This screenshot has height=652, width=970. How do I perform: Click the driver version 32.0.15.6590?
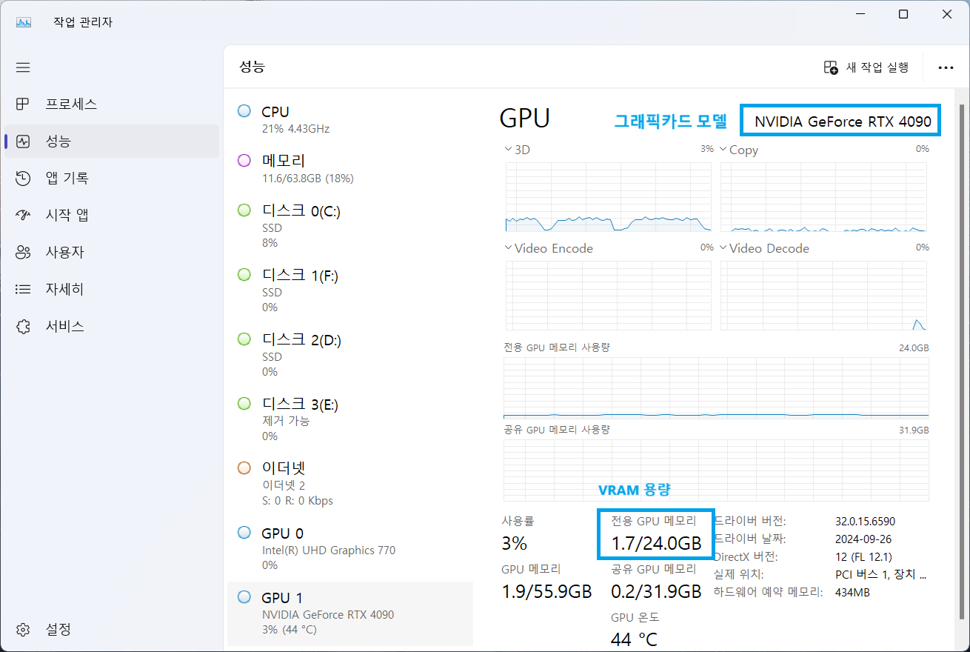point(866,521)
